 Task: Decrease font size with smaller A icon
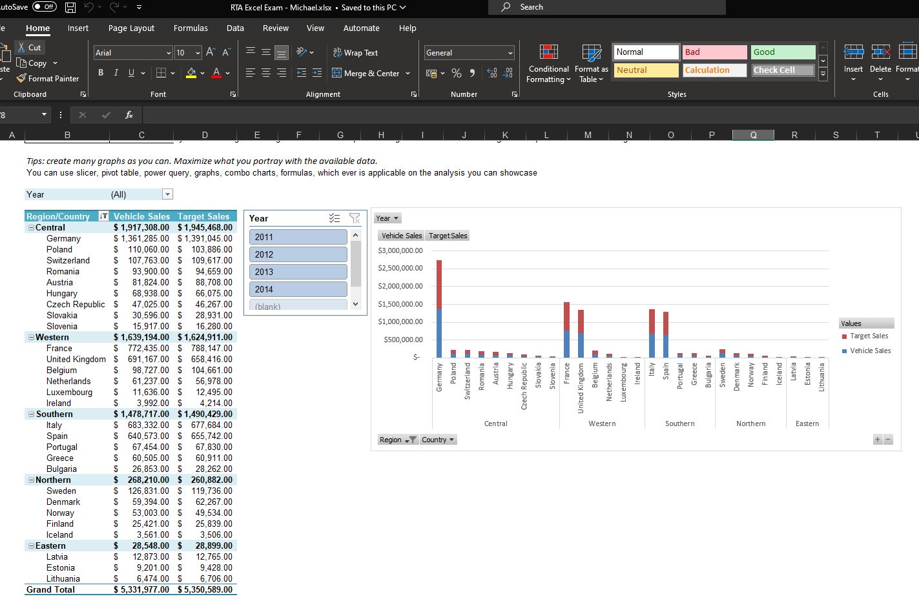226,52
